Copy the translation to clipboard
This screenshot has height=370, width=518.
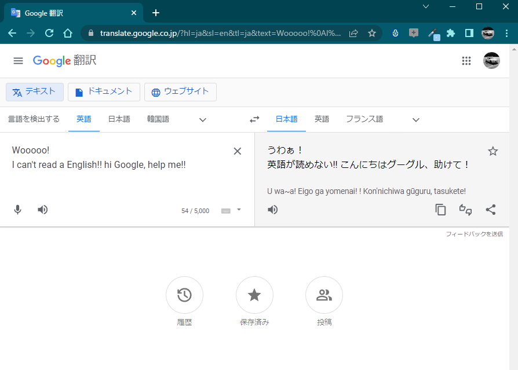click(x=440, y=210)
